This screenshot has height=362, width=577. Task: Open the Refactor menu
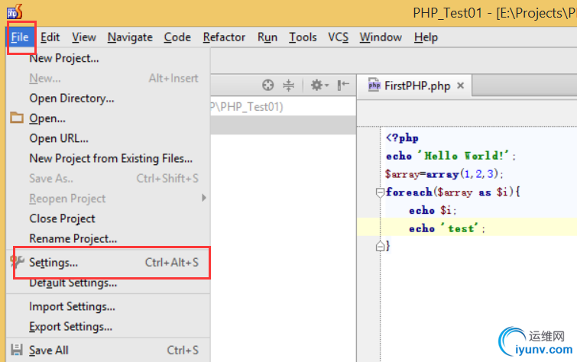coord(224,37)
